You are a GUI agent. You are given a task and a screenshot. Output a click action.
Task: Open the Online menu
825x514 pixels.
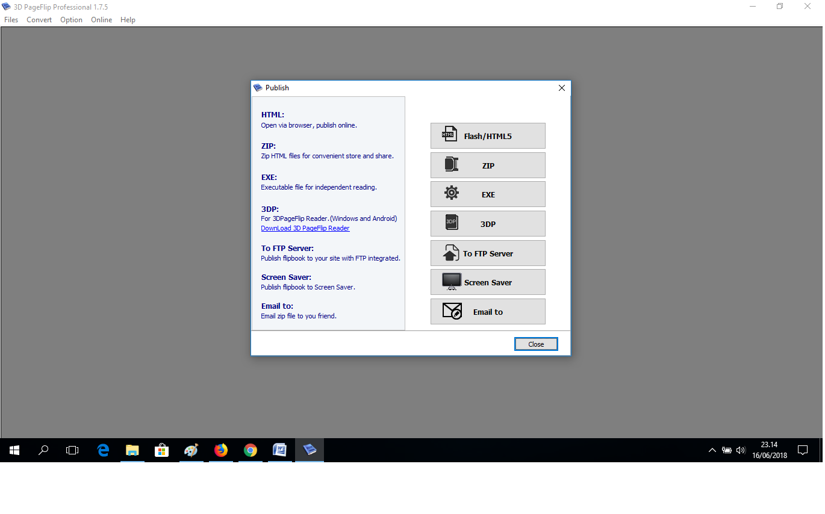tap(101, 19)
